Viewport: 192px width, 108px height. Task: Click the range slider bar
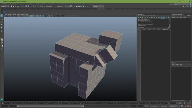51,106
